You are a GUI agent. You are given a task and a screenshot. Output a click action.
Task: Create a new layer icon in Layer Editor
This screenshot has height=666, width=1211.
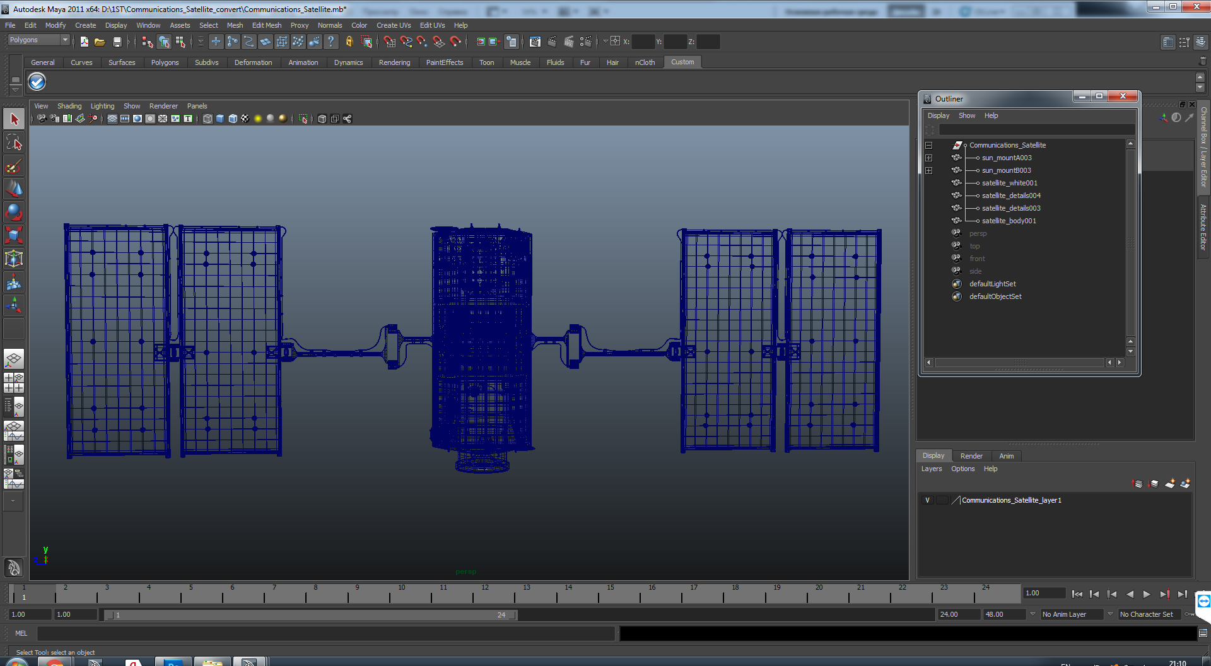[x=1169, y=484]
